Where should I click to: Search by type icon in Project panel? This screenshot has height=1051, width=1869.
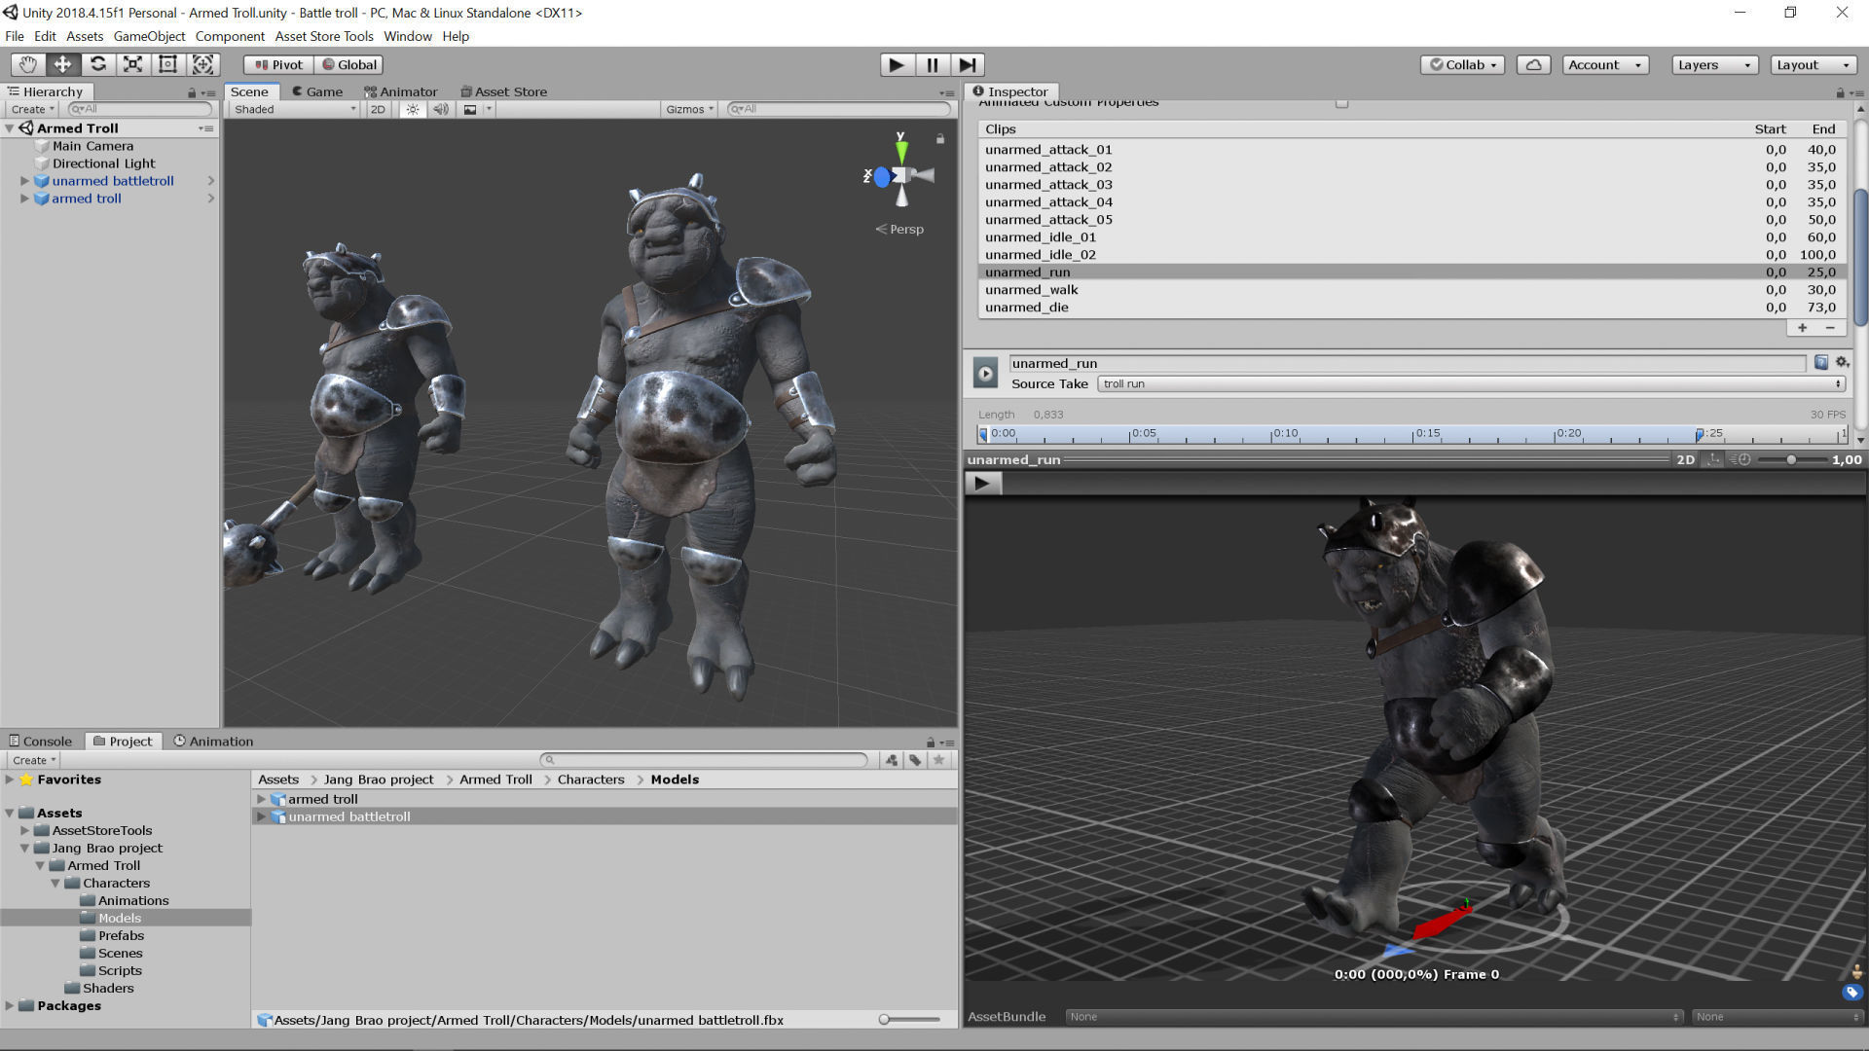(892, 760)
